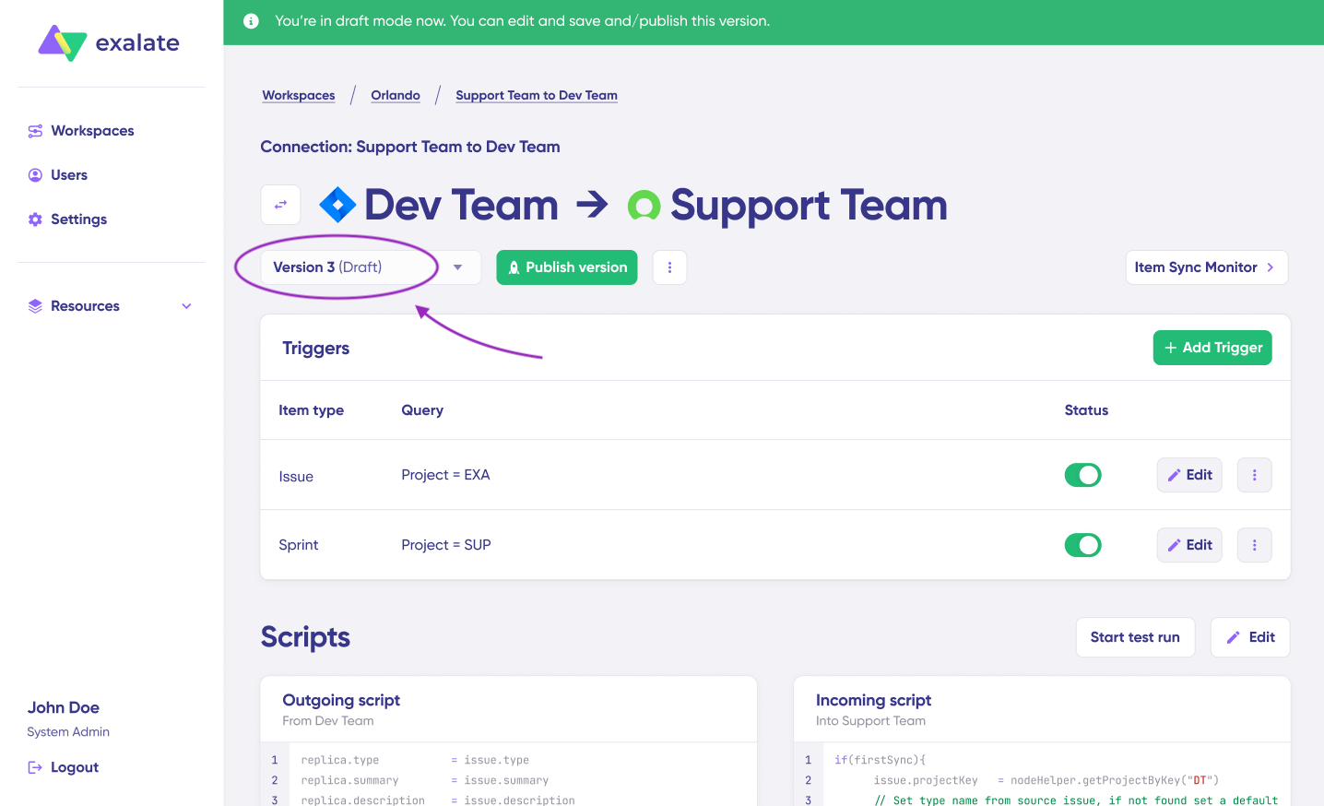Click the Workspaces sidebar icon
This screenshot has height=806, width=1324.
tap(35, 131)
